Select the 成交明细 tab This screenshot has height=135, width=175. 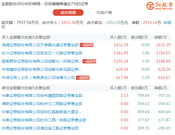(x=68, y=13)
